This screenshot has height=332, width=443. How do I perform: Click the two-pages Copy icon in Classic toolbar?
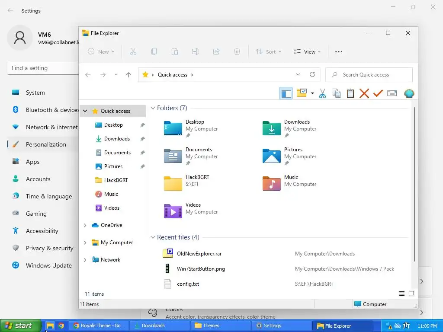[x=336, y=93]
